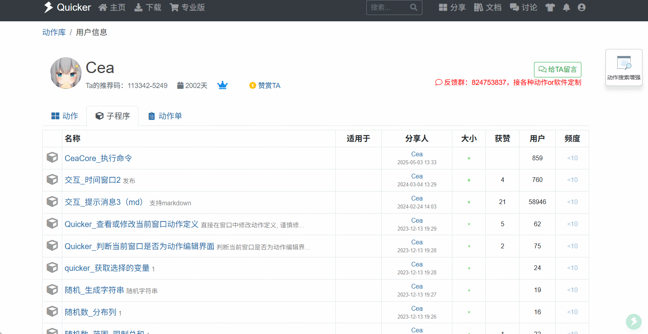Open the user account icon
The height and width of the screenshot is (334, 648).
pos(582,8)
